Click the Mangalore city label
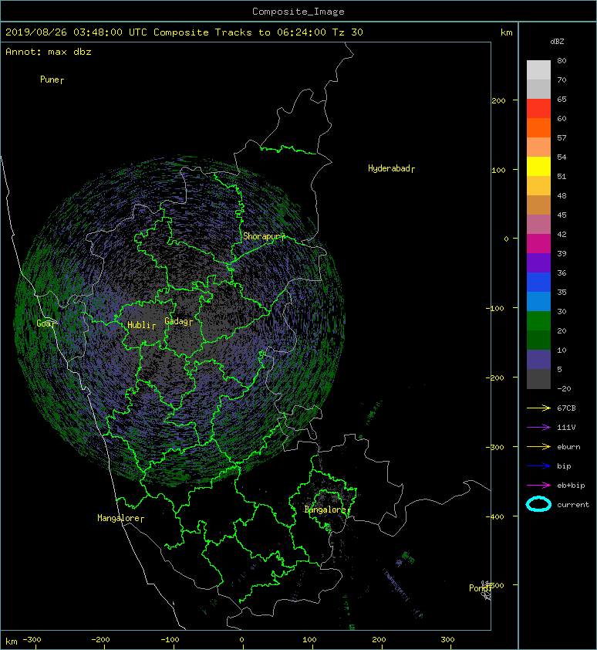Viewport: 597px width, 650px height. click(120, 518)
